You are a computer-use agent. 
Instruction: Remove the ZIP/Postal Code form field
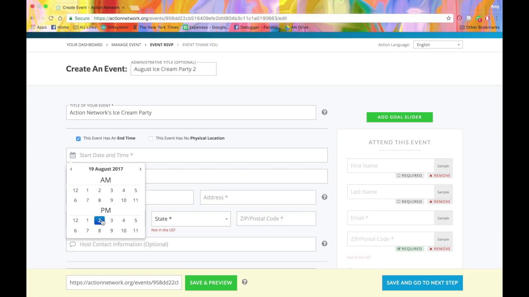coord(440,249)
